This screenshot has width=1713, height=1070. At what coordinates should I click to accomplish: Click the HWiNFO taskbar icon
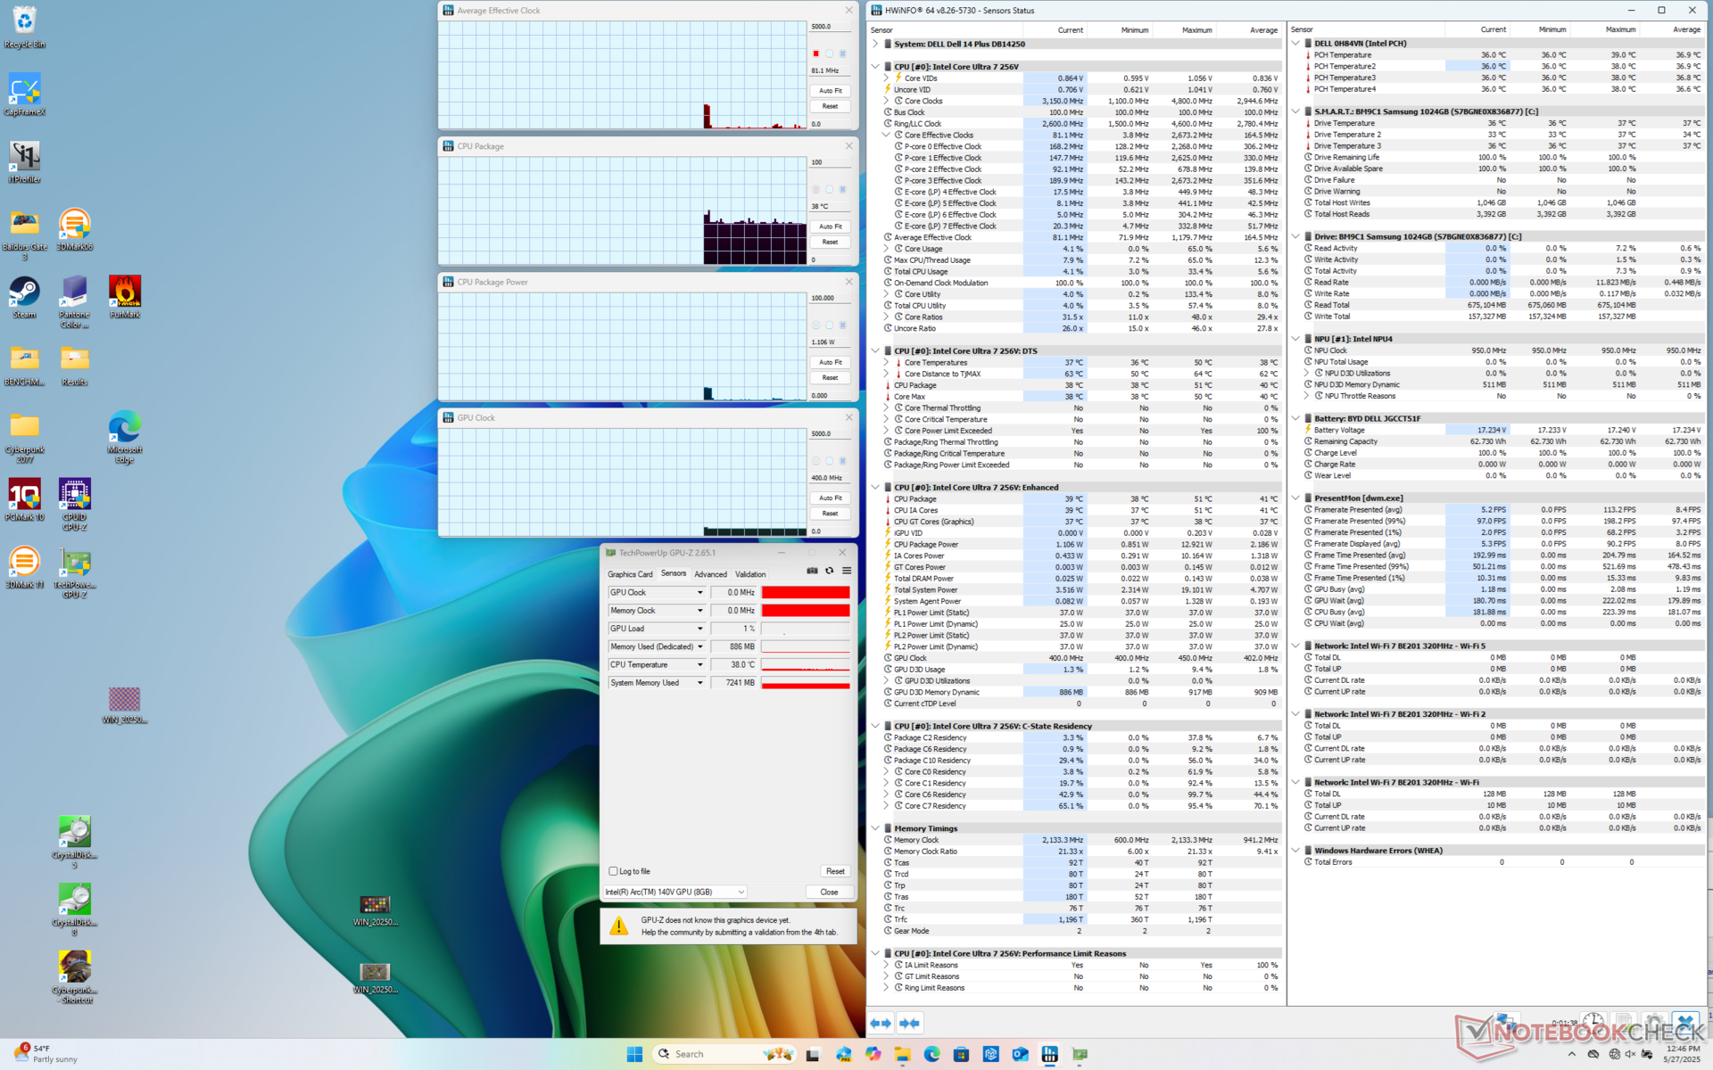[1050, 1054]
